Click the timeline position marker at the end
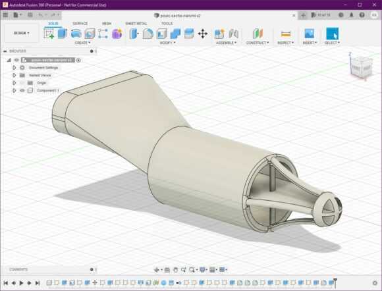 335,282
